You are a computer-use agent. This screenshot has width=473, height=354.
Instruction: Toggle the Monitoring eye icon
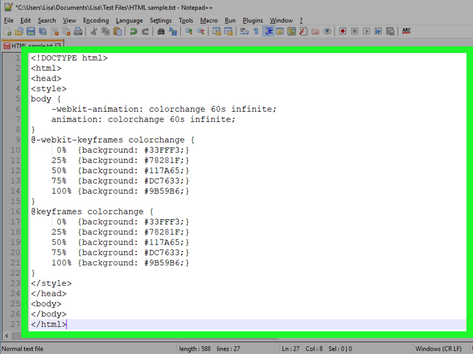point(327,31)
